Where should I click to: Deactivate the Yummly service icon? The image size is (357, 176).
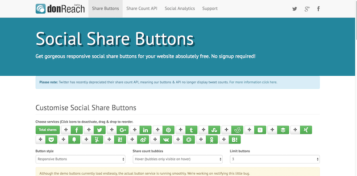(97, 139)
